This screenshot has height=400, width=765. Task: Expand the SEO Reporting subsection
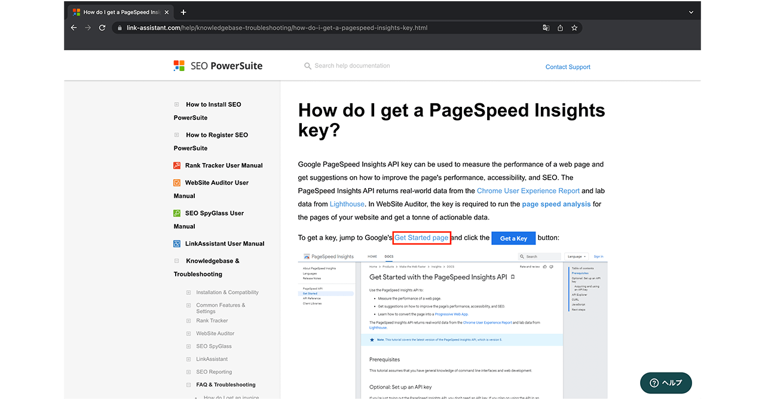188,372
